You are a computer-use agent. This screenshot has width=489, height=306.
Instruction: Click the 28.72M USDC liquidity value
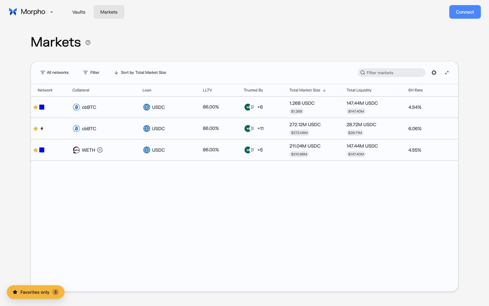point(361,124)
